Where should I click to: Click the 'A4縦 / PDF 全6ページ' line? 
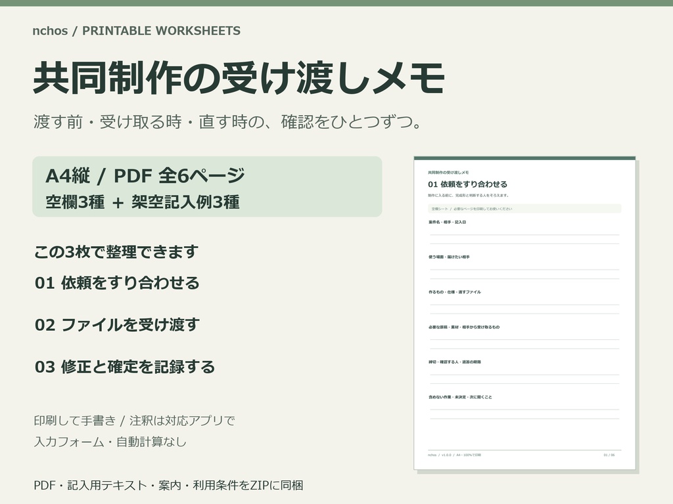(x=145, y=176)
